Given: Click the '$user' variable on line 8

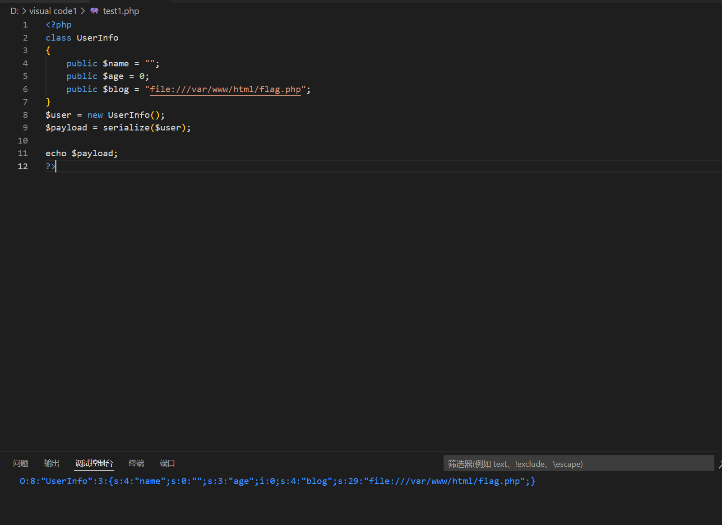Looking at the screenshot, I should 59,115.
